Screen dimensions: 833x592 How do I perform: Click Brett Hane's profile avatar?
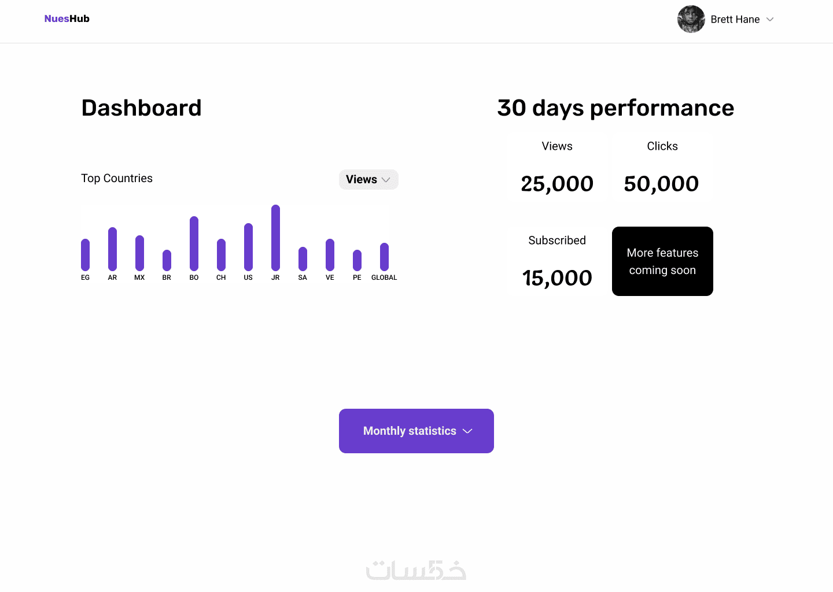coord(691,19)
